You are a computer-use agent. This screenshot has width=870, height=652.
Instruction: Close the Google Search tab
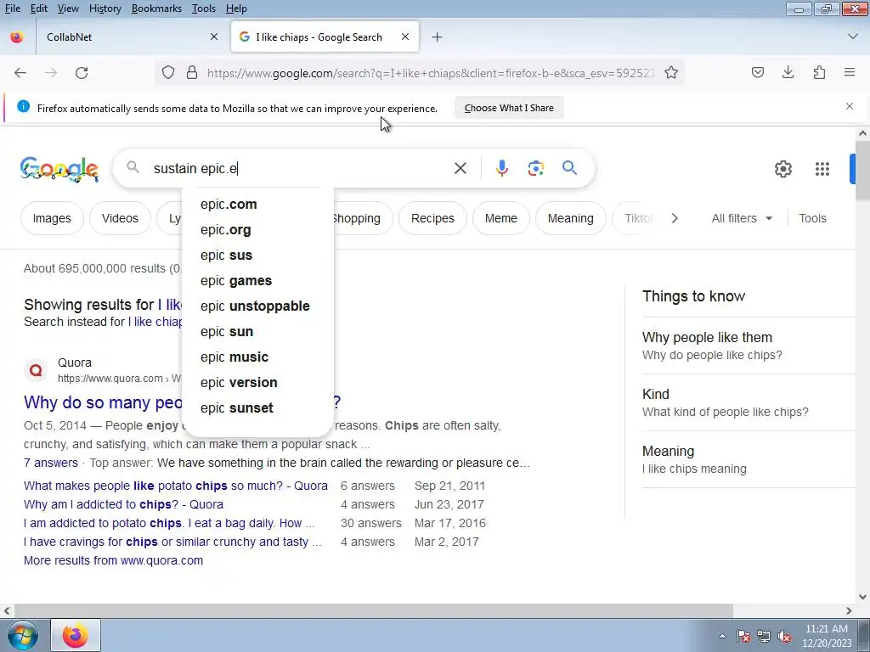coord(405,37)
